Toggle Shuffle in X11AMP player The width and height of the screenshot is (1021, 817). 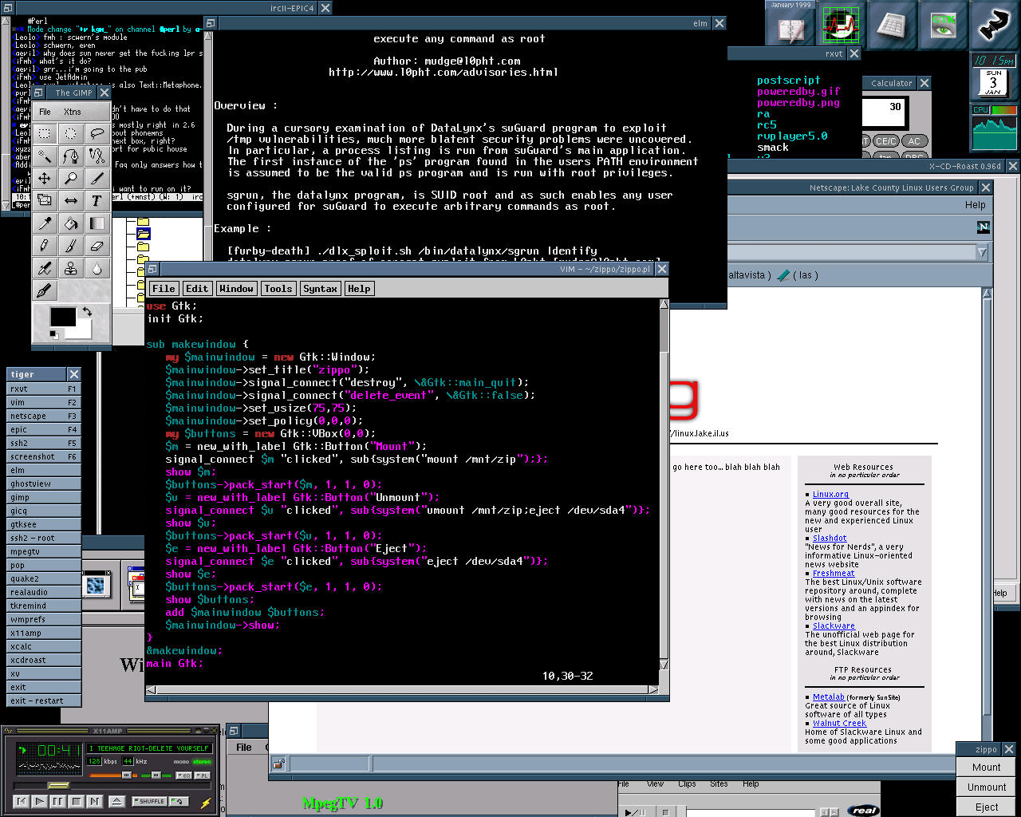[150, 801]
